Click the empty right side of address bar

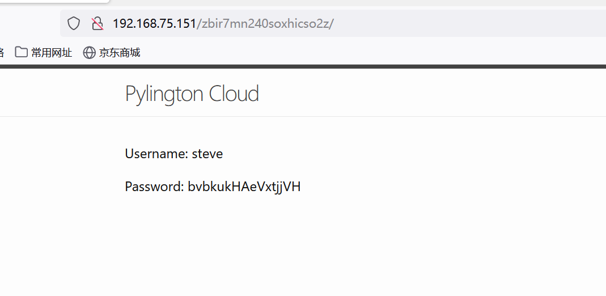tap(482, 23)
